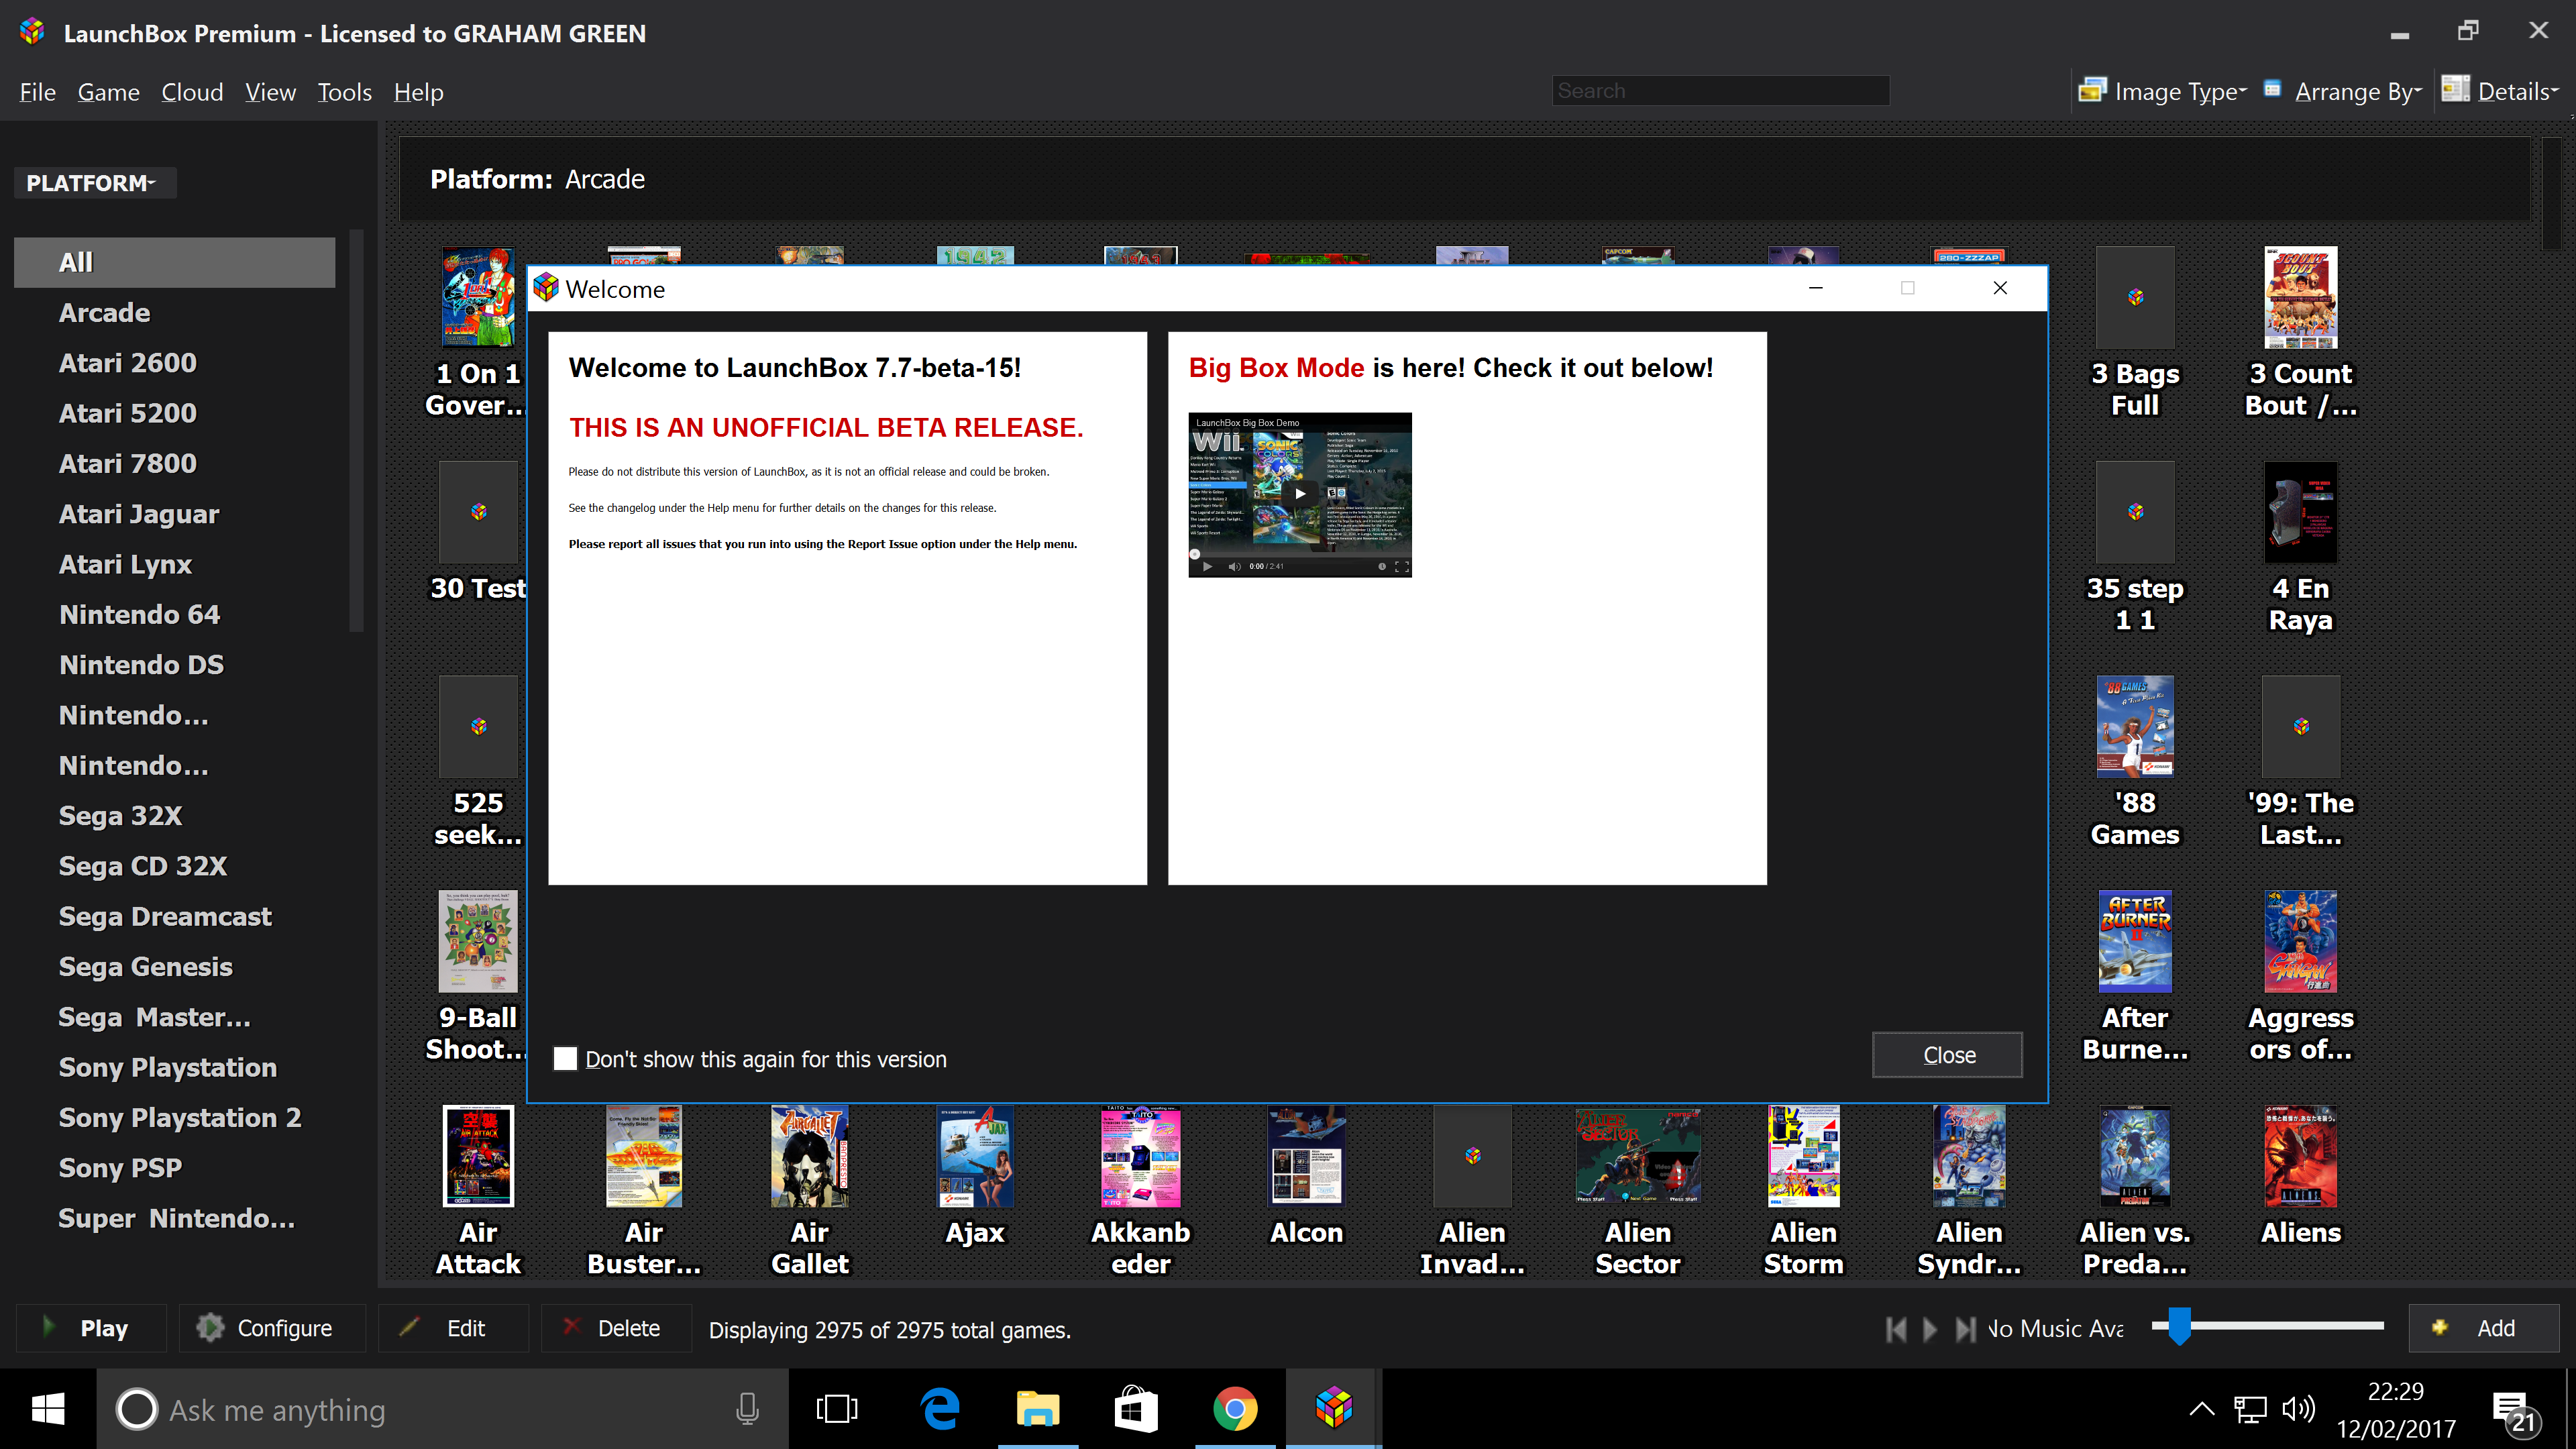Click LaunchBox icon on taskbar

[1334, 1409]
